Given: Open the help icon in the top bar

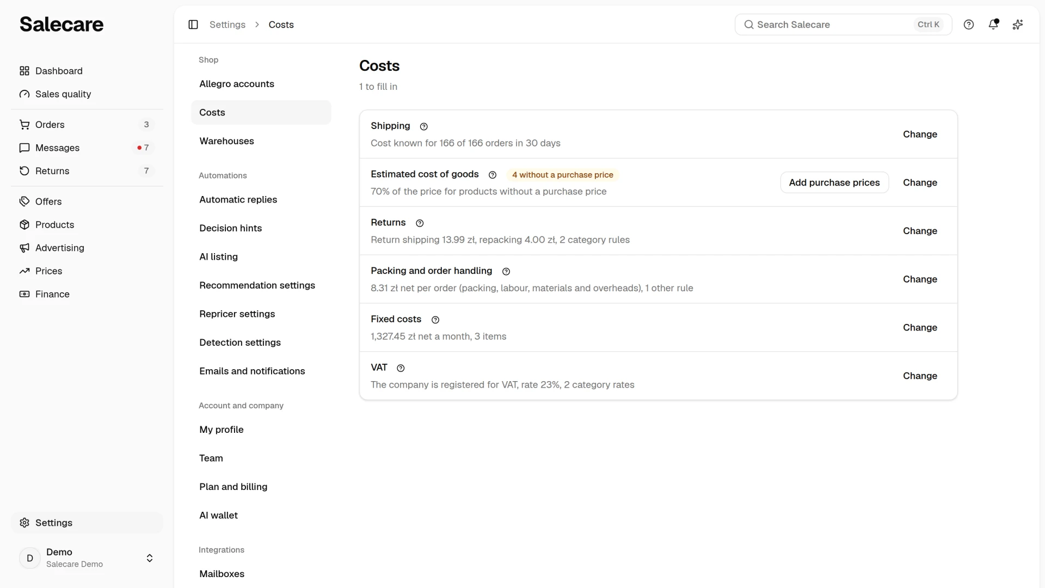Looking at the screenshot, I should [x=969, y=24].
